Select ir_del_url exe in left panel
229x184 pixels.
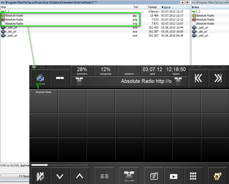(x=95, y=32)
